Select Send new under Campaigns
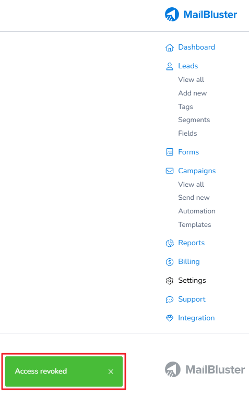Screen dimensions: 249x396 pyautogui.click(x=194, y=198)
